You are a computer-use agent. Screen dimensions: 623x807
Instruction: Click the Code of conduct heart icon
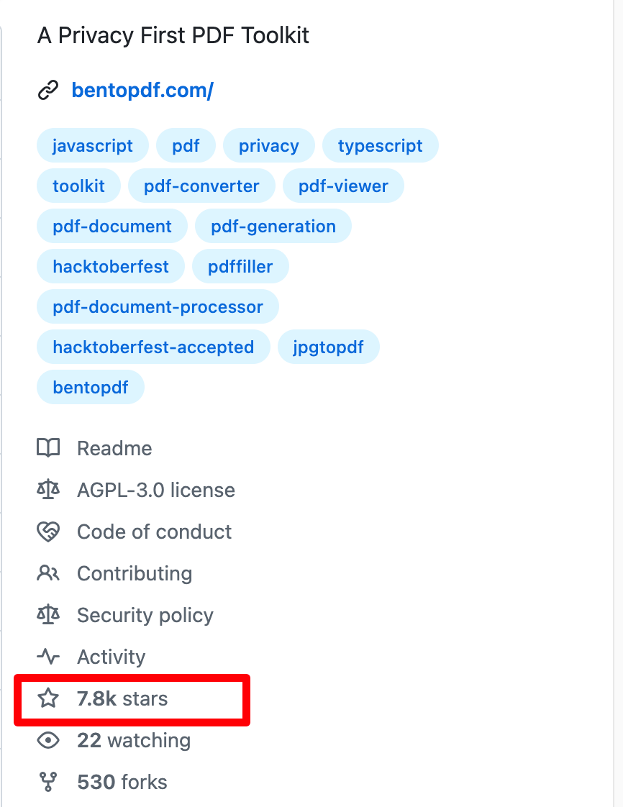(x=48, y=532)
